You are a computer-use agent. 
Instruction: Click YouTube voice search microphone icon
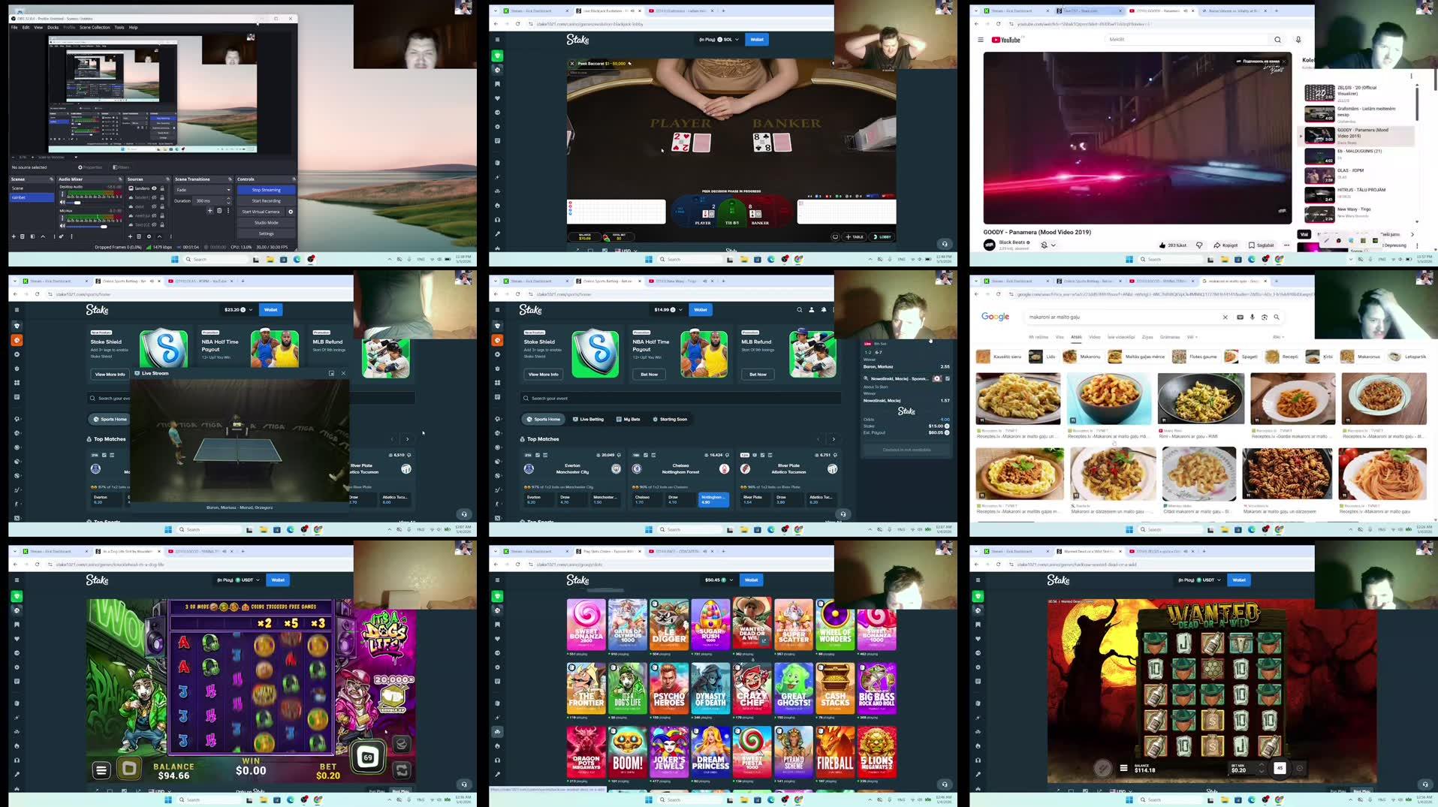pos(1298,39)
